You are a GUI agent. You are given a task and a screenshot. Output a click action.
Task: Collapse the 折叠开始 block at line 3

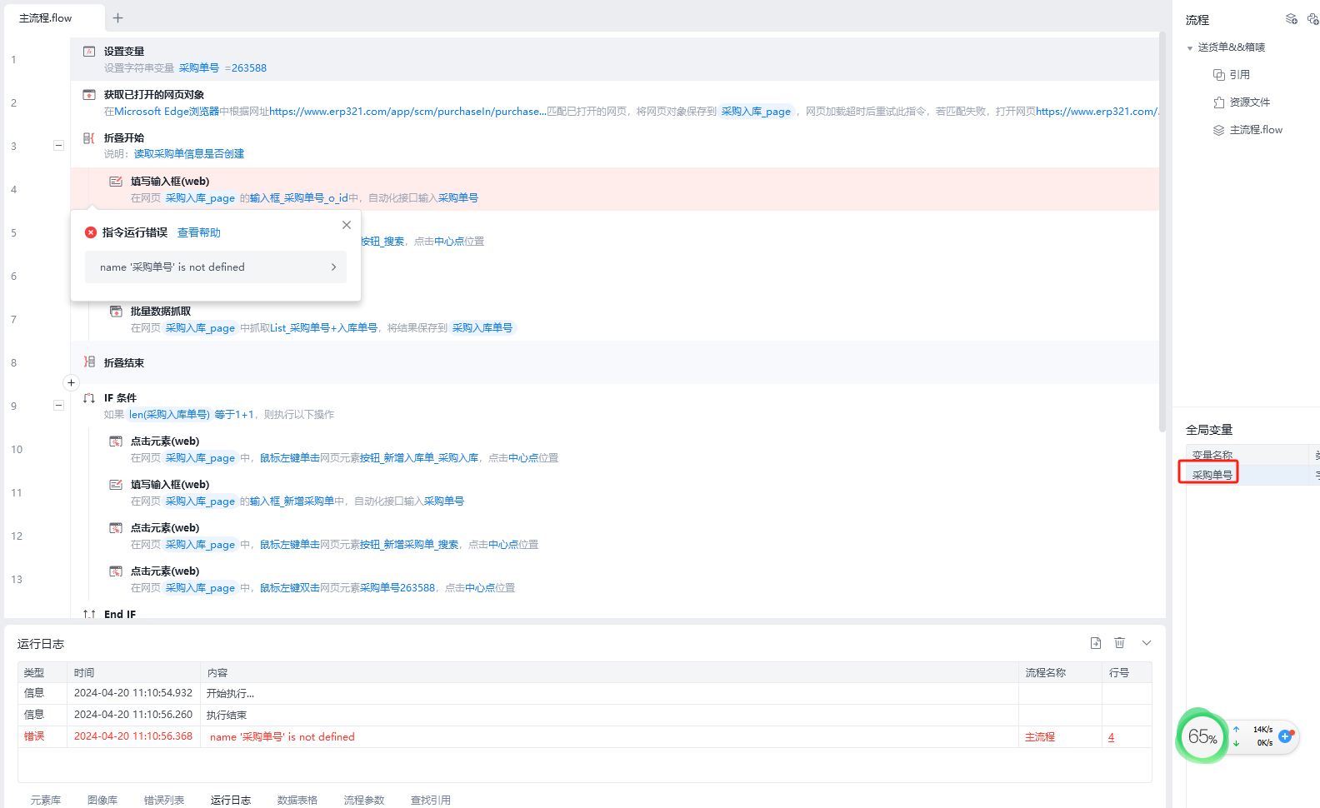point(58,146)
